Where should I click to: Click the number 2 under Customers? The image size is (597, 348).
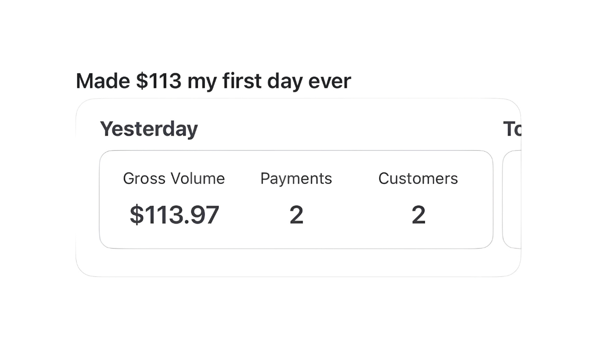click(418, 215)
